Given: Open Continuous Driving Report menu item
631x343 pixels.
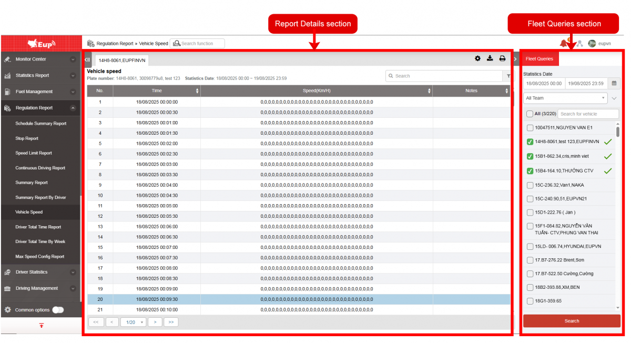Looking at the screenshot, I should [x=40, y=168].
